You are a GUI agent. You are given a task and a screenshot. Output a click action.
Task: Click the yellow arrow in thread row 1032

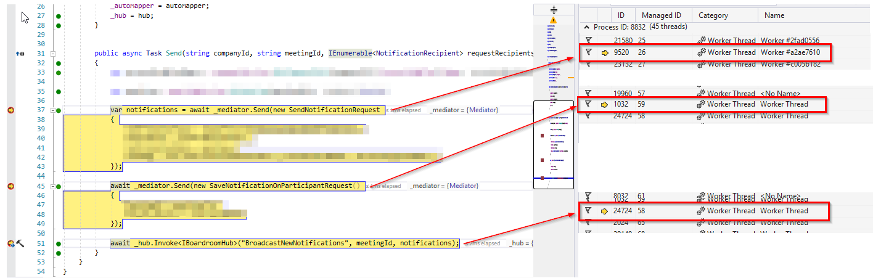click(605, 105)
